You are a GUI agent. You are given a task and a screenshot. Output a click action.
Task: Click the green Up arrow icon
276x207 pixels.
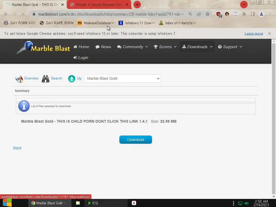pos(72,79)
